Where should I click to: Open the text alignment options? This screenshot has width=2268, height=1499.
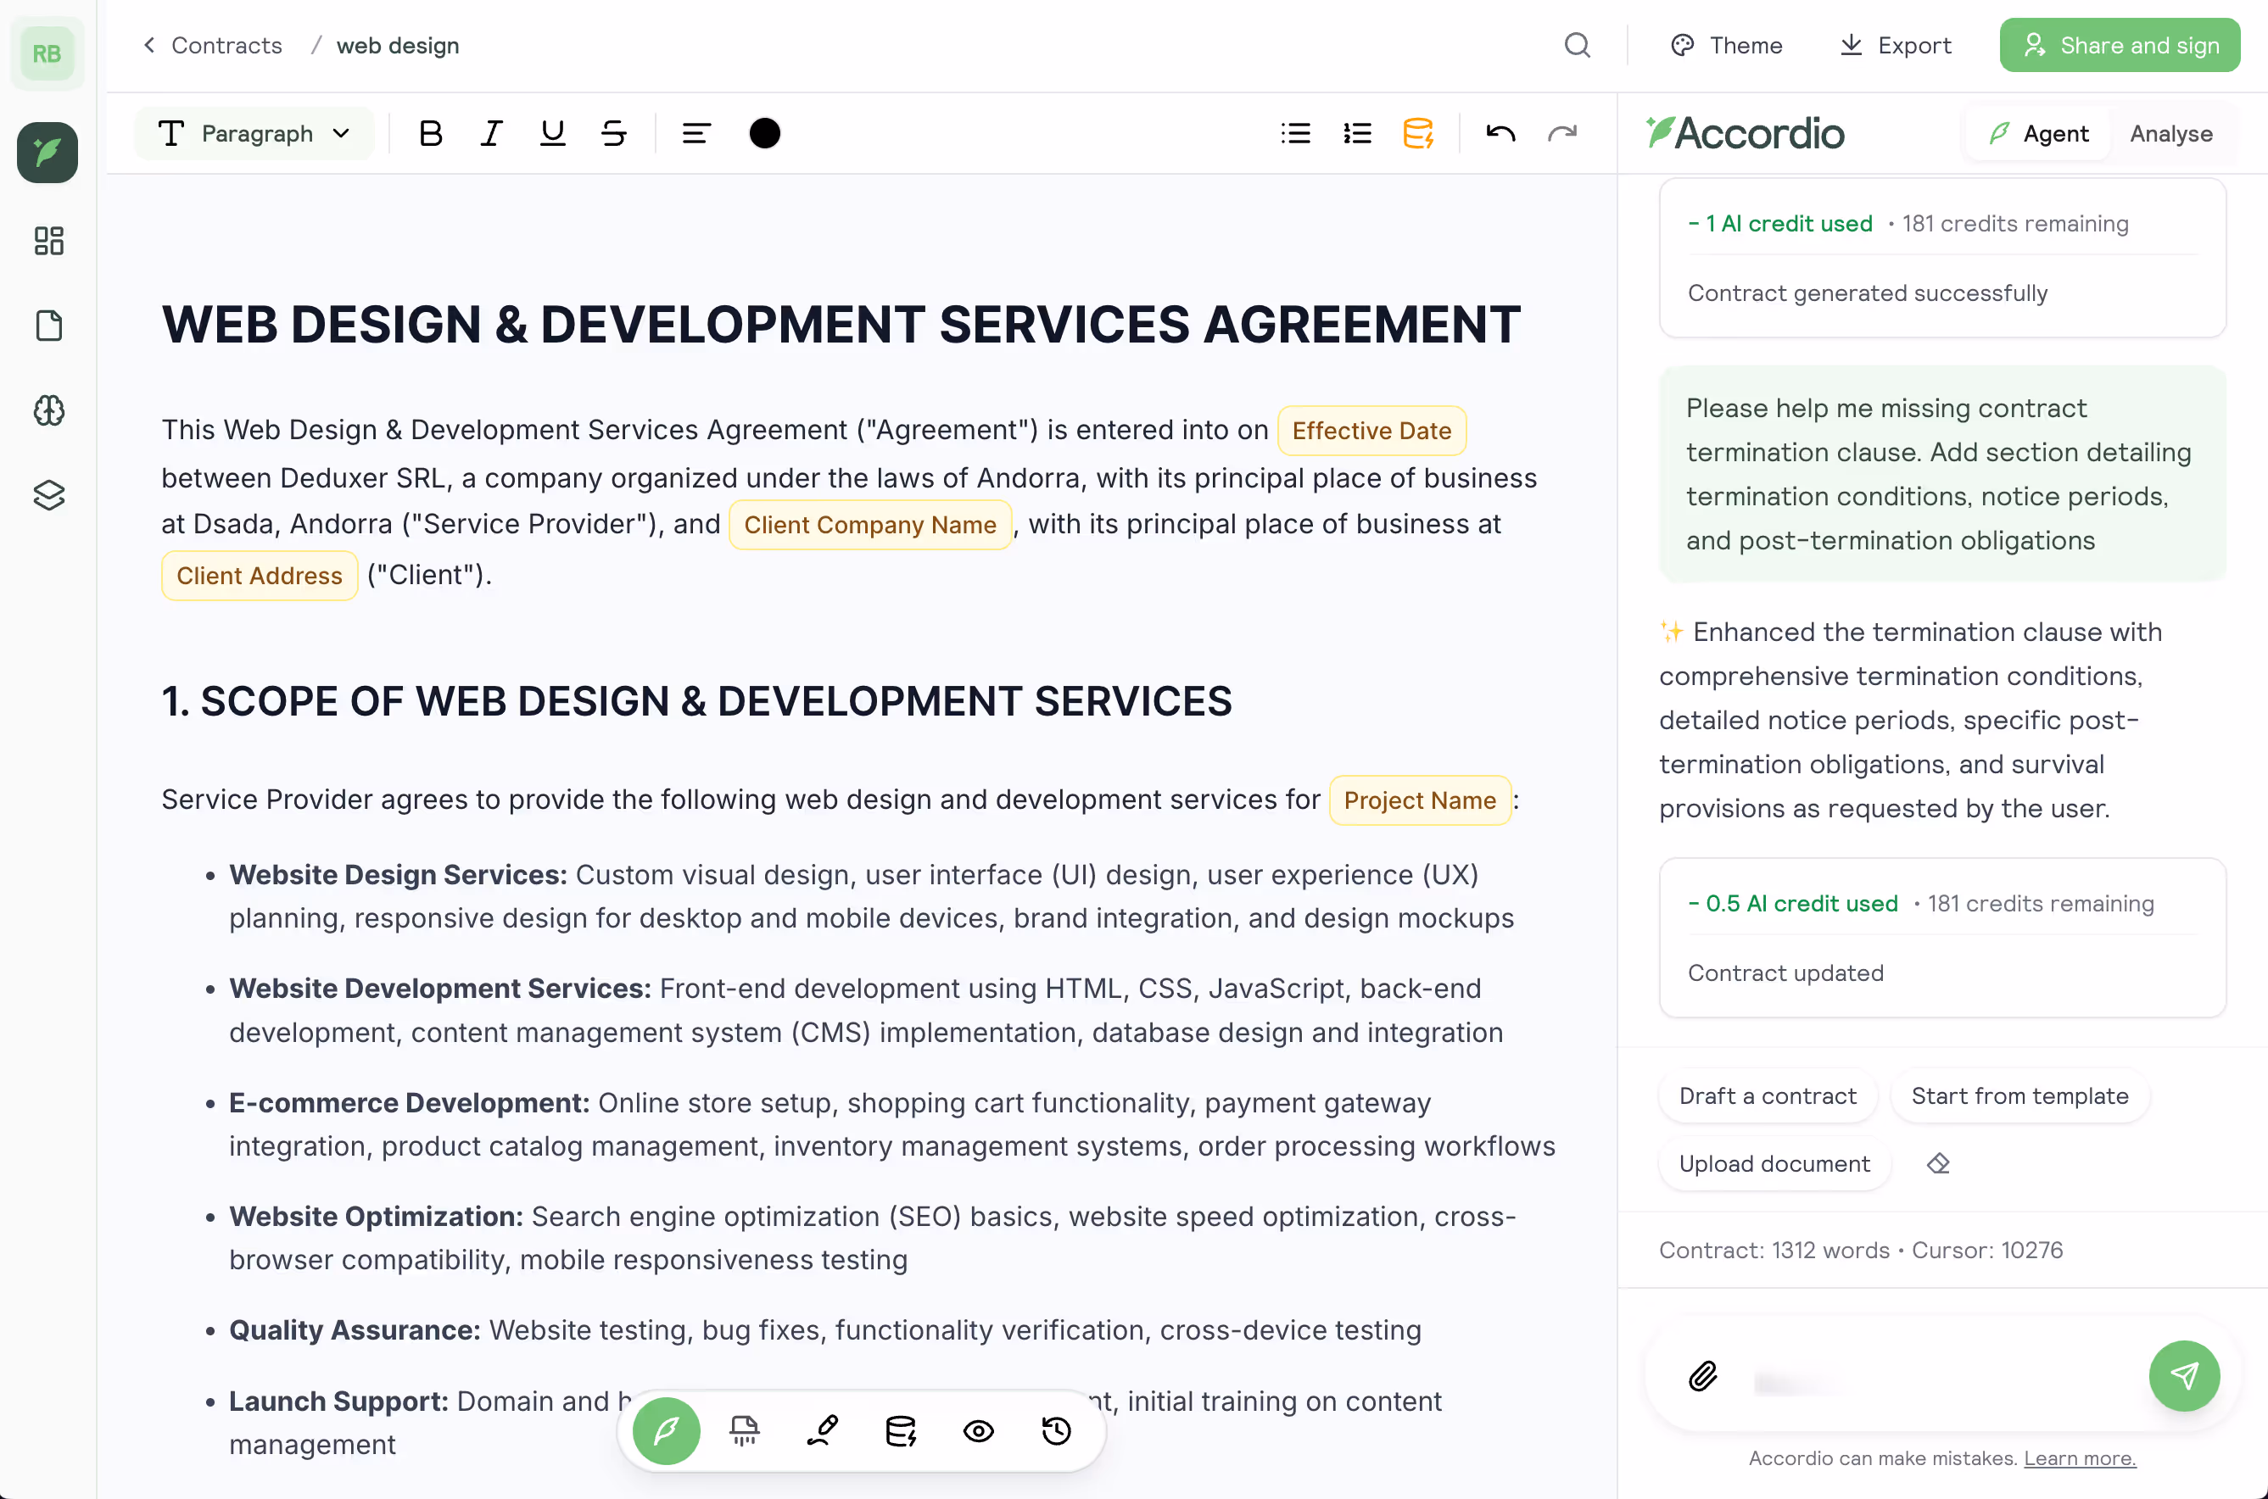(696, 134)
